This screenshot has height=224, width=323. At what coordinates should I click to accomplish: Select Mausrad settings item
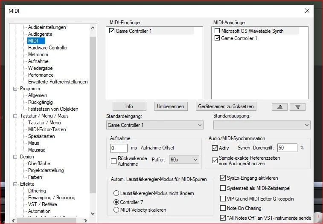(37, 150)
